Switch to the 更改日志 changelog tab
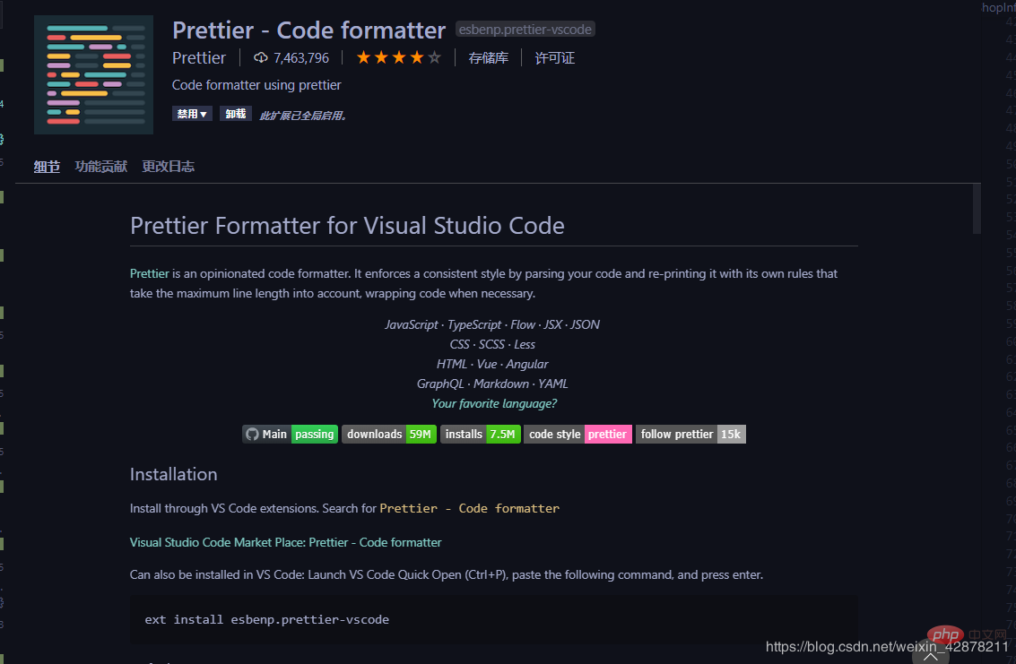The height and width of the screenshot is (664, 1016). point(169,167)
